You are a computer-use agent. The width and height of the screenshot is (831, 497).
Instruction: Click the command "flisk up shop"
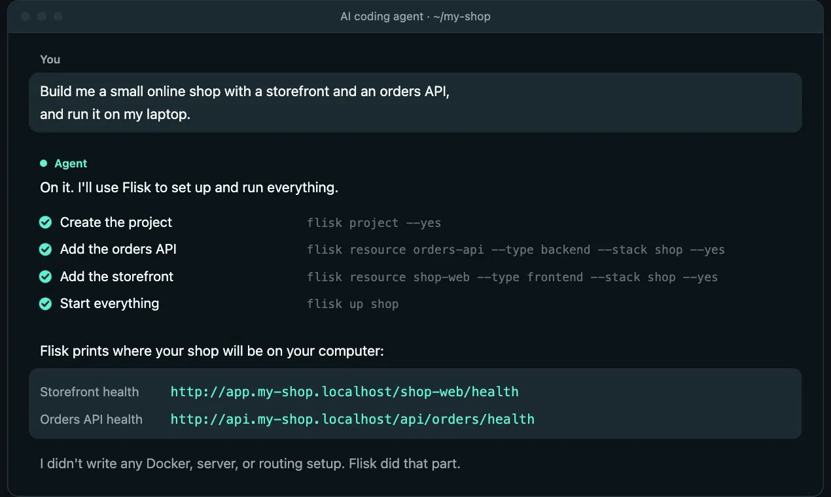[x=353, y=304]
